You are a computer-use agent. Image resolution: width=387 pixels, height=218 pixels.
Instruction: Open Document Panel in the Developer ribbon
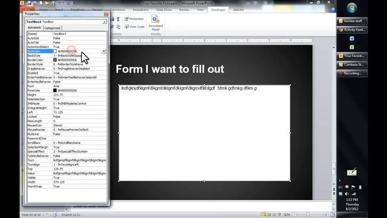point(155,23)
